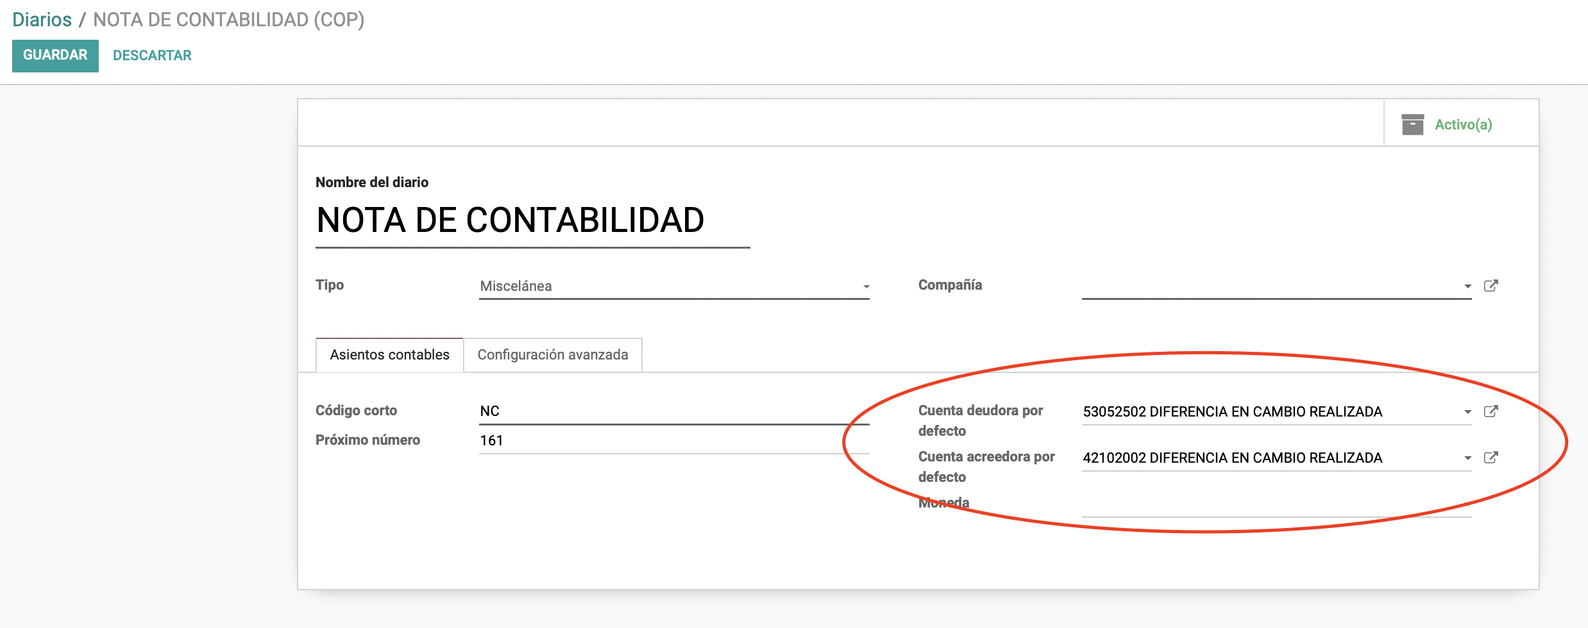Save changes with GUARDAR button

(55, 56)
